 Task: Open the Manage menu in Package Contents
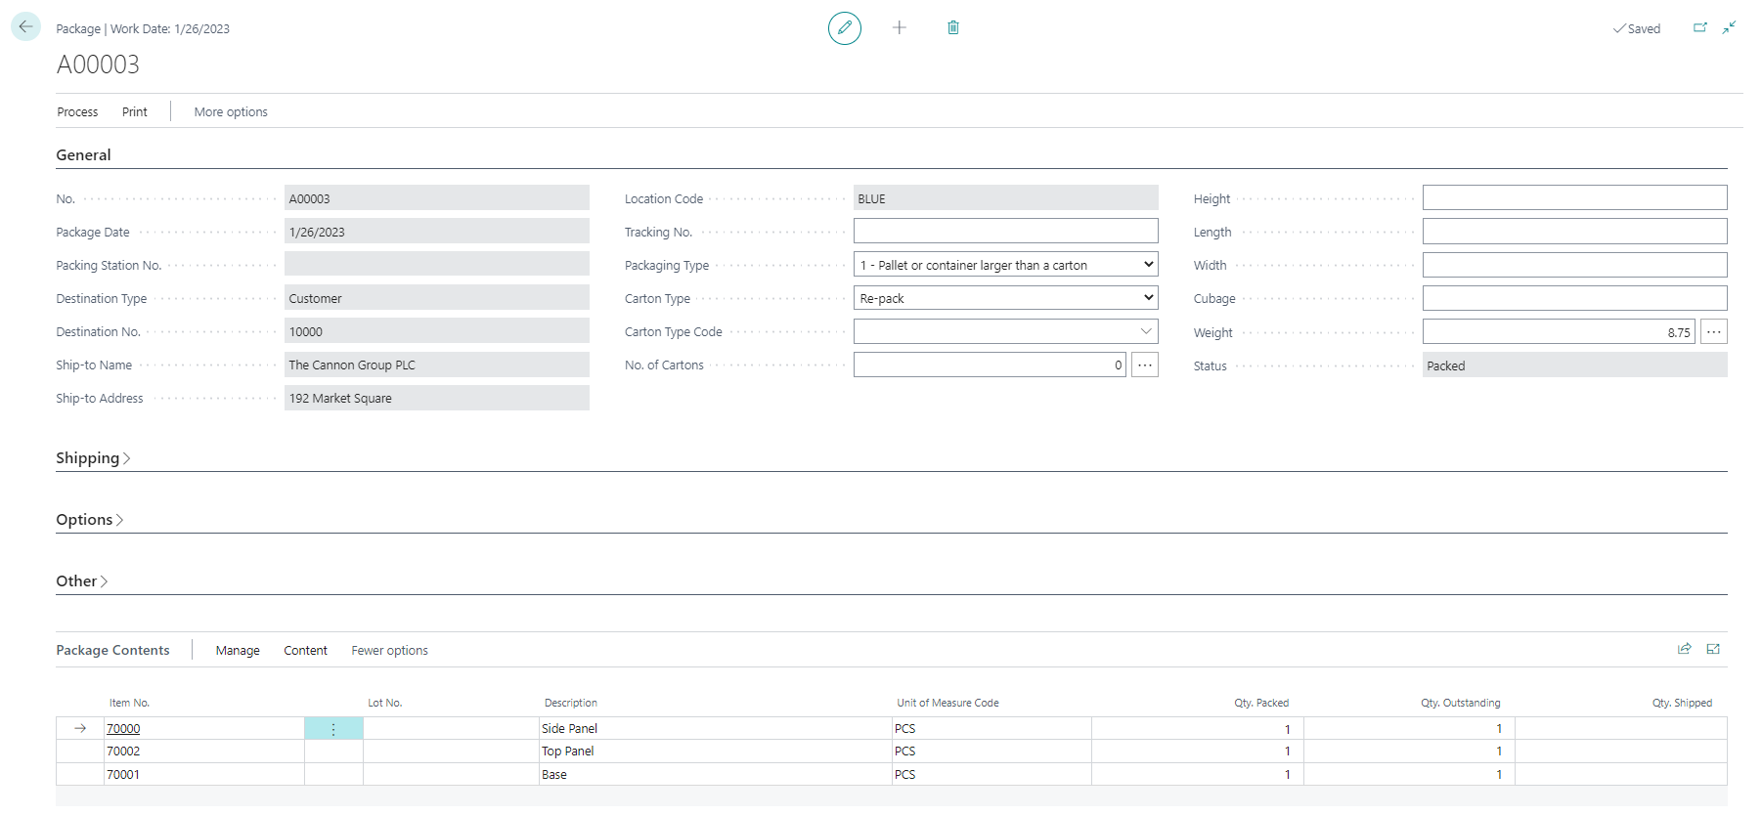(x=238, y=651)
